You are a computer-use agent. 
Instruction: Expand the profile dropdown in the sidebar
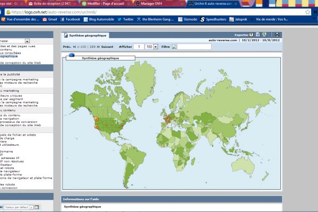(27, 41)
